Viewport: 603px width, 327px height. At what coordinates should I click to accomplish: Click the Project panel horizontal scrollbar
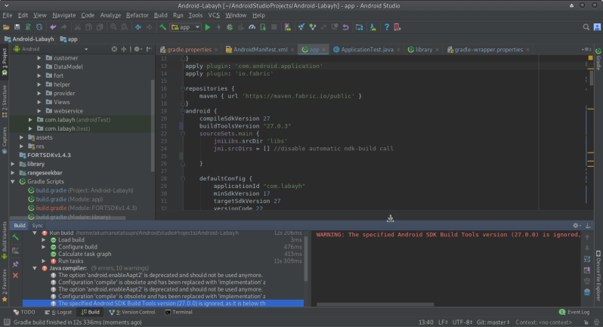coord(68,217)
